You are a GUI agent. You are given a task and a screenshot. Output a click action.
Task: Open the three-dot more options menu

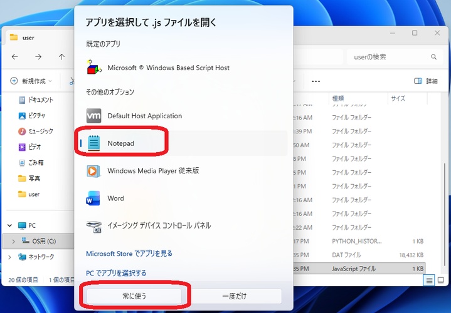coord(316,81)
